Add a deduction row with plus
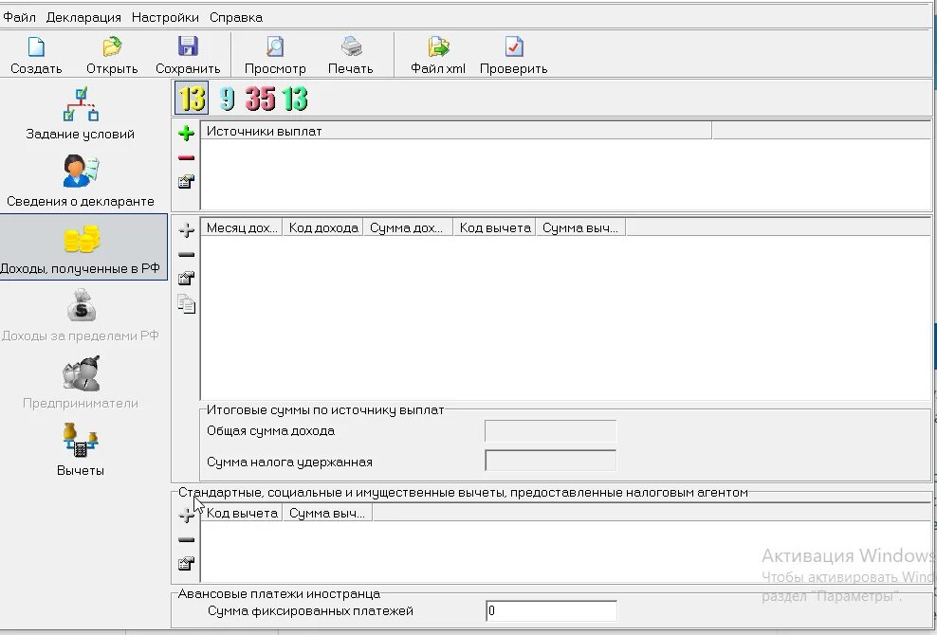 (187, 515)
